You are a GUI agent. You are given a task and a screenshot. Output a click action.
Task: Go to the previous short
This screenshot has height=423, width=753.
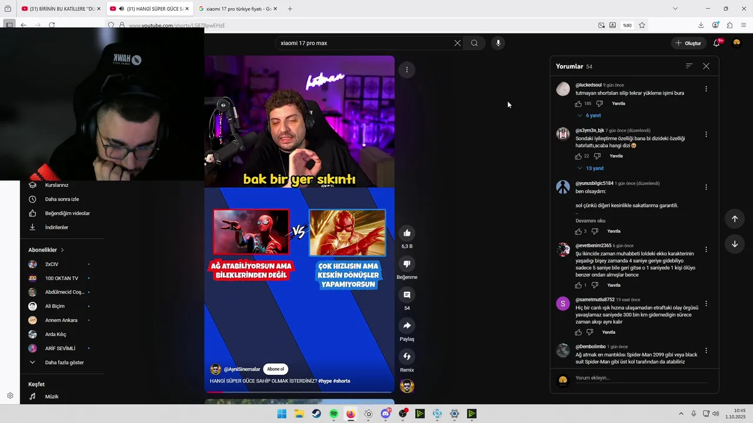click(x=734, y=219)
